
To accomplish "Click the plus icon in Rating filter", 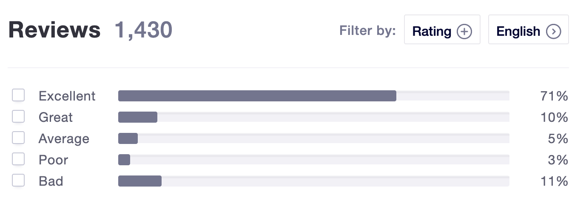I will (464, 32).
